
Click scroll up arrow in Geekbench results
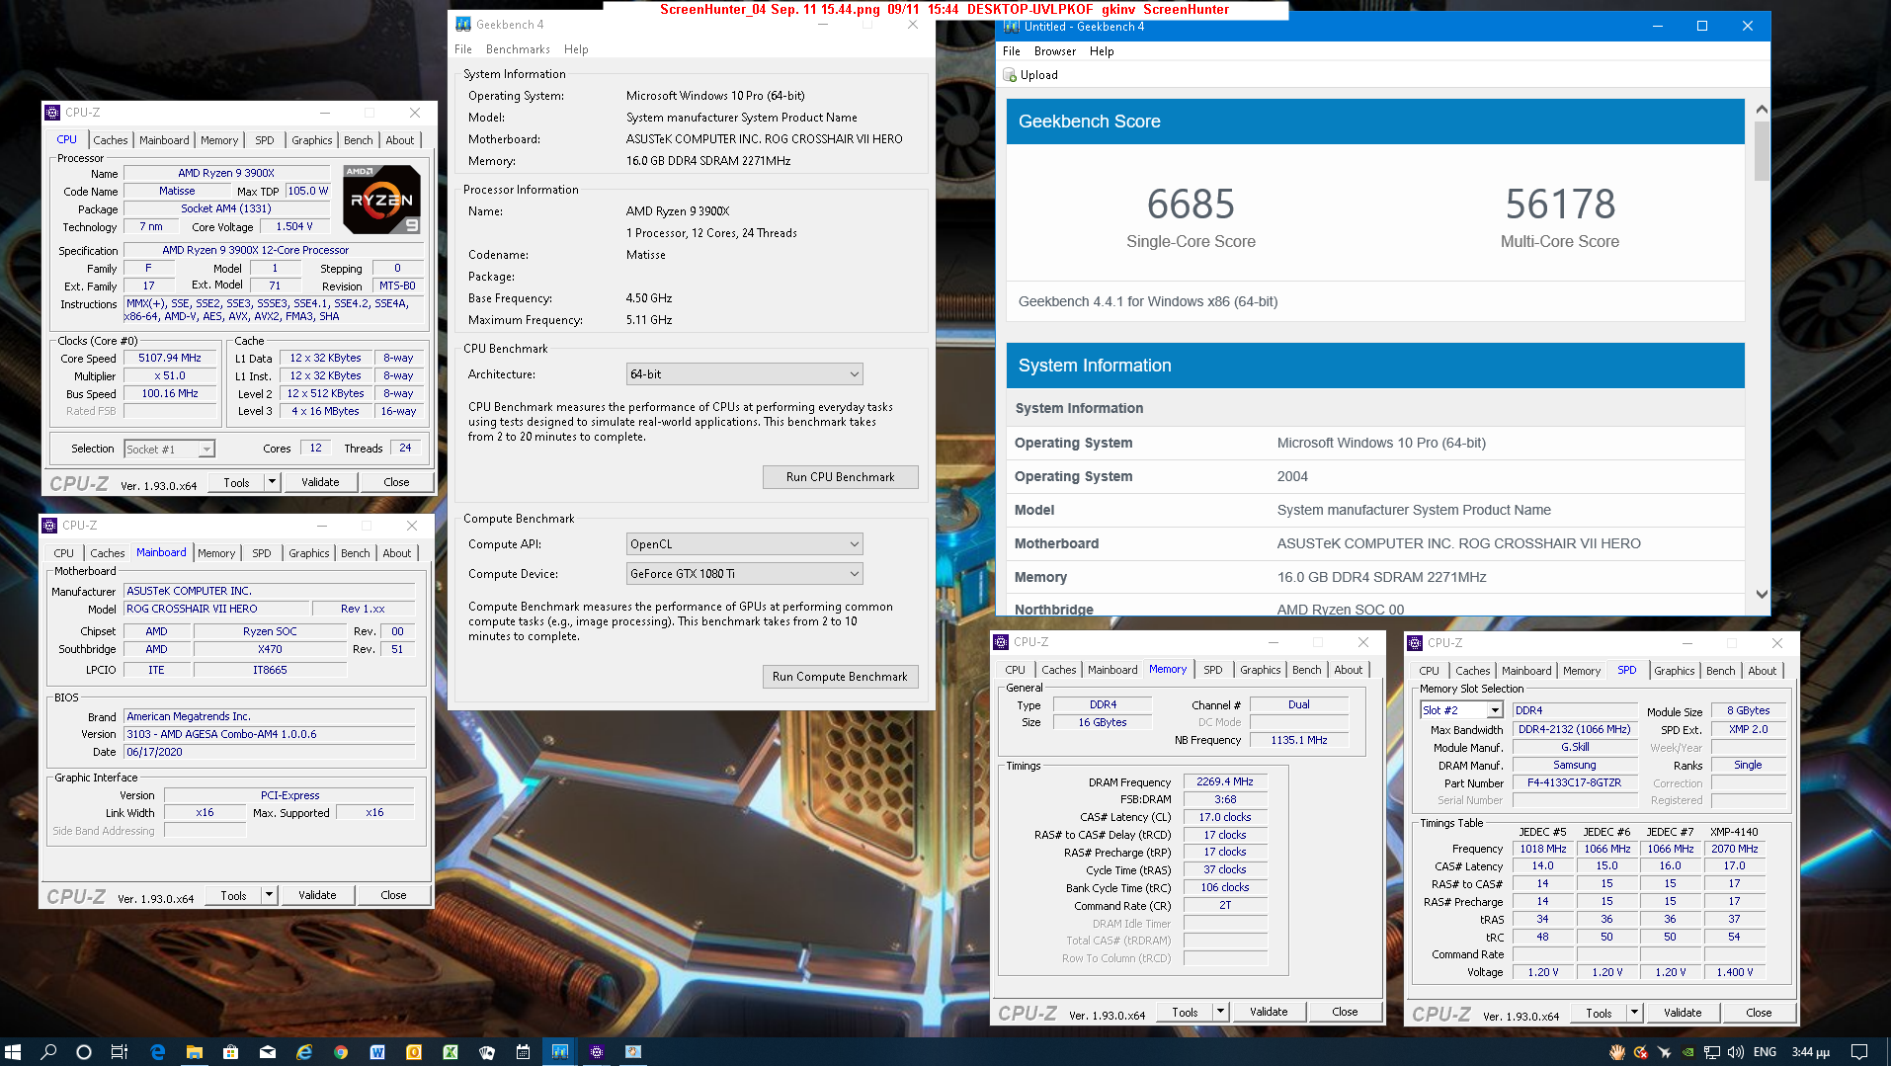(1762, 109)
